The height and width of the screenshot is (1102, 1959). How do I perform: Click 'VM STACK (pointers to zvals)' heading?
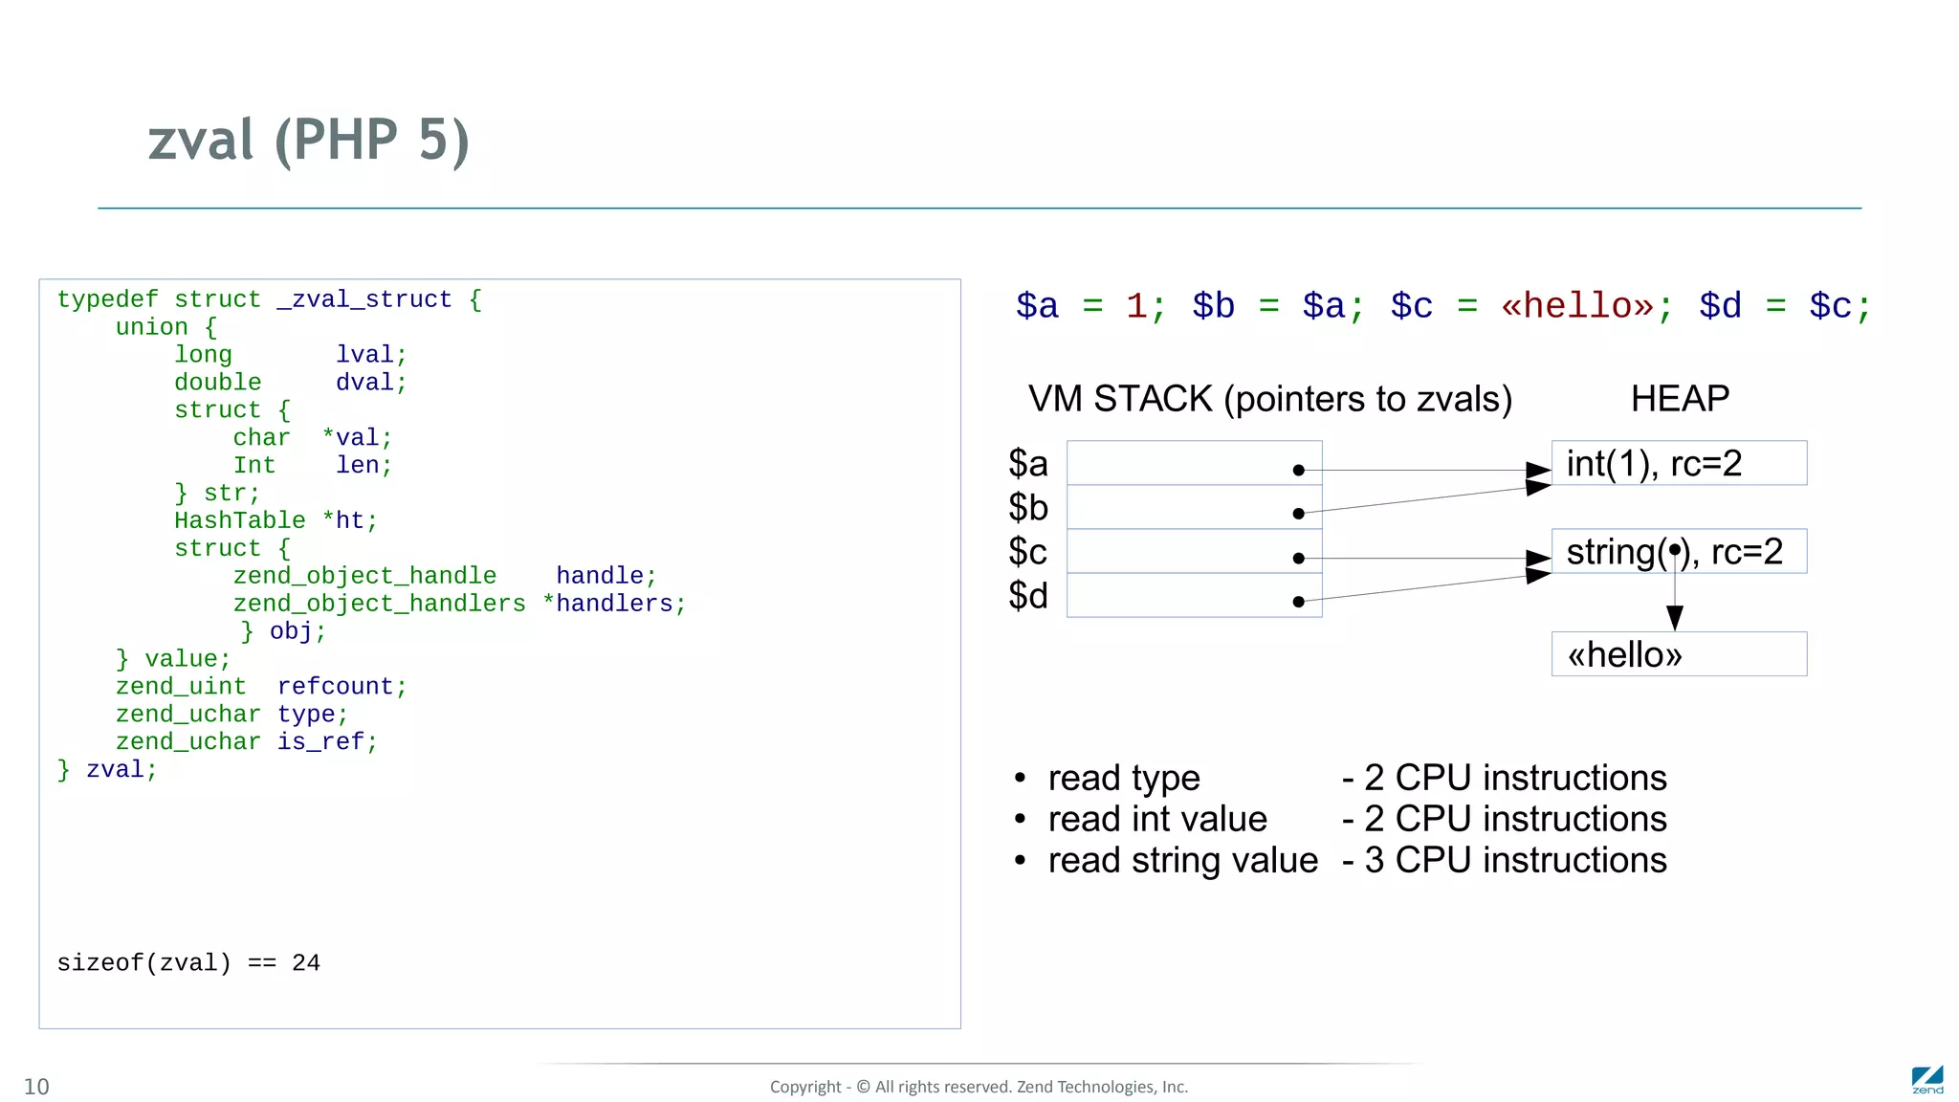(x=1270, y=399)
